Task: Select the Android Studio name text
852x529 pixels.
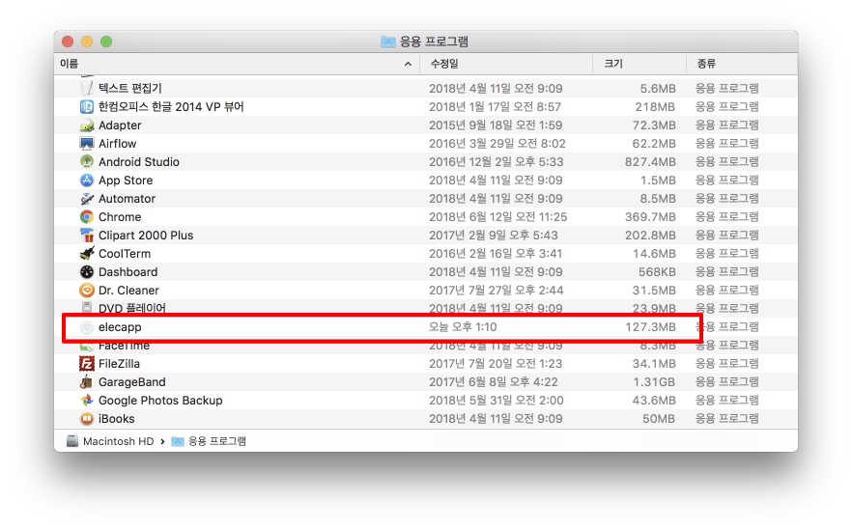Action: (x=138, y=162)
